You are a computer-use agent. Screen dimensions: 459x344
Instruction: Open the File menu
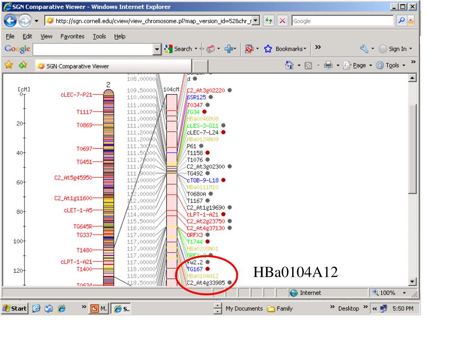point(10,36)
